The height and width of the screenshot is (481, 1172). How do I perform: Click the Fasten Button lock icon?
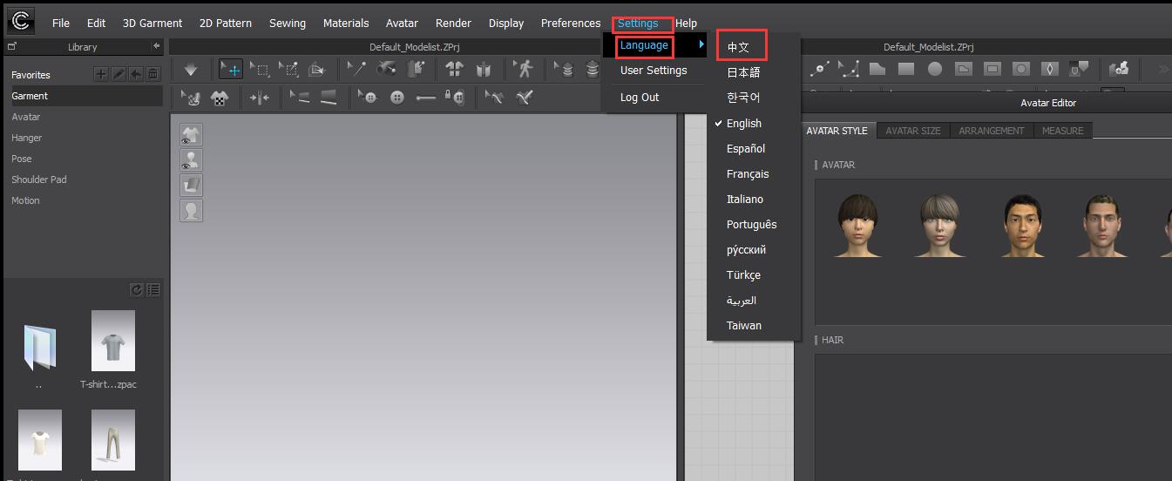coord(454,98)
